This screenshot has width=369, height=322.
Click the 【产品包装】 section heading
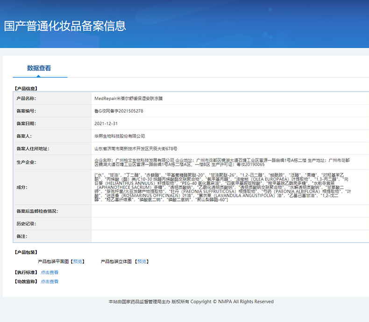[x=26, y=252]
